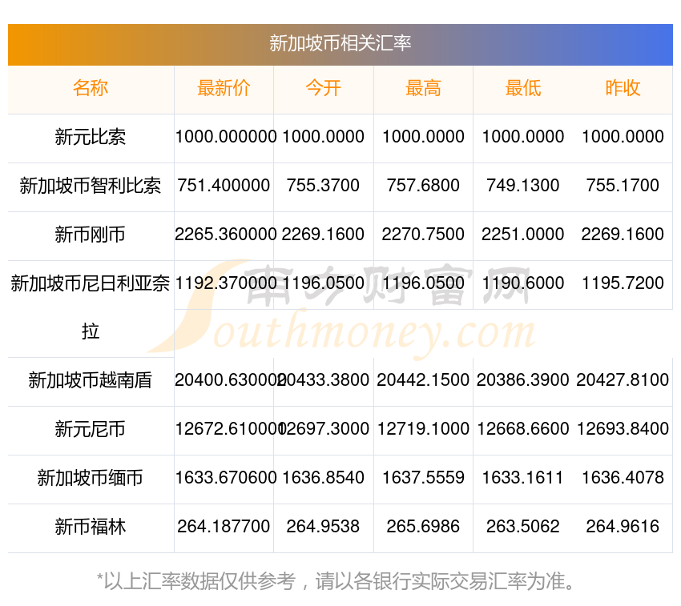Click the low value 1190.6000

tap(523, 283)
